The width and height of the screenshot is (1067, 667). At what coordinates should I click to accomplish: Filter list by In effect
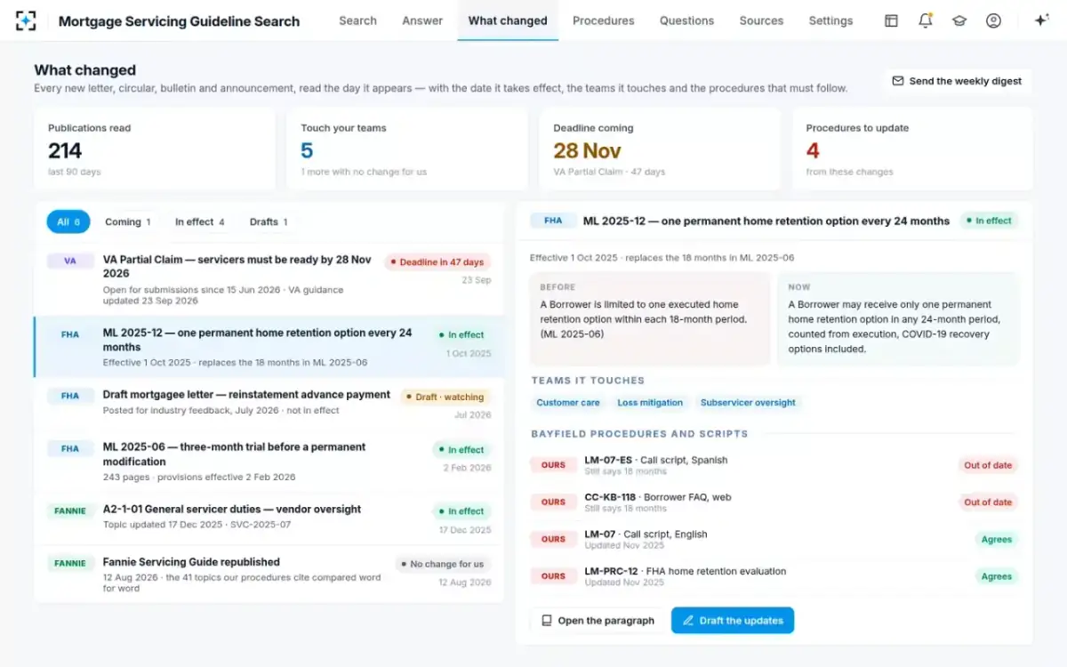[x=200, y=222]
